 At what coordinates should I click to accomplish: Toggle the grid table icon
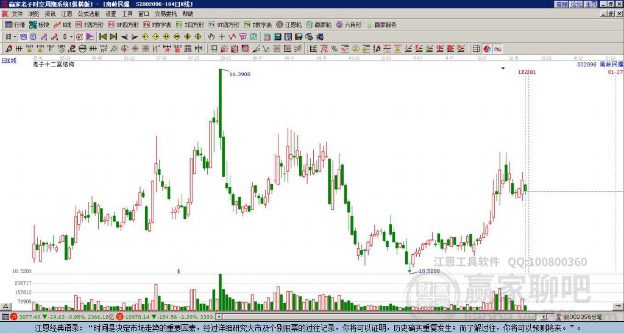[x=476, y=49]
